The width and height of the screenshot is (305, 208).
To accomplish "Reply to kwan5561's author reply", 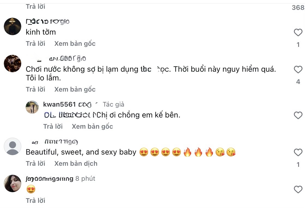I will tap(53, 126).
